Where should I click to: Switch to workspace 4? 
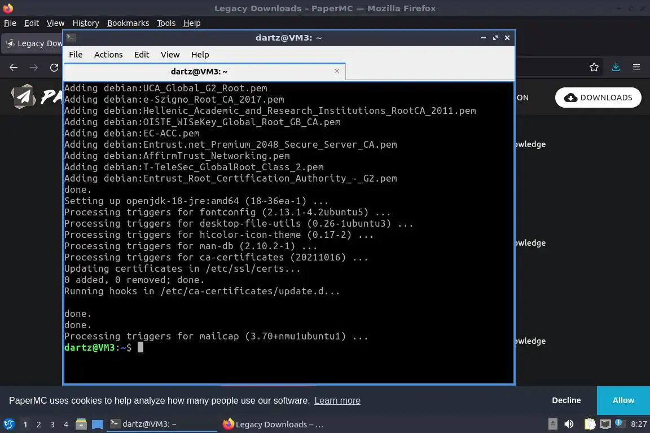tap(66, 425)
